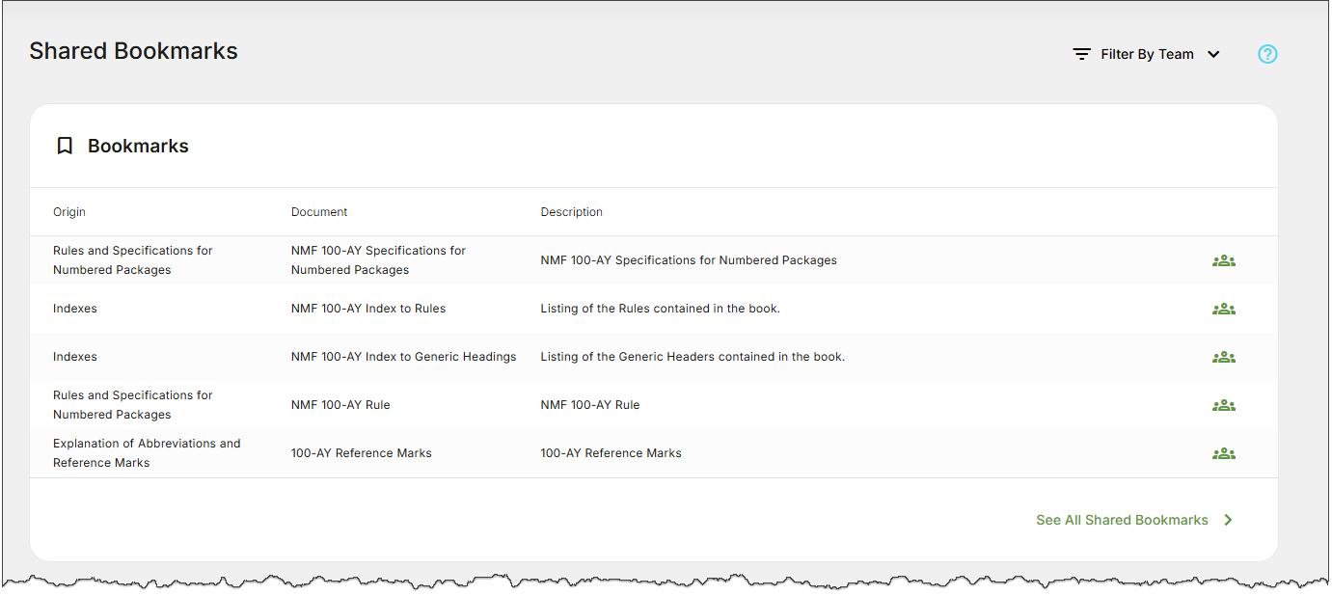The height and width of the screenshot is (596, 1332).
Task: Click the Description column header
Action: click(x=571, y=212)
